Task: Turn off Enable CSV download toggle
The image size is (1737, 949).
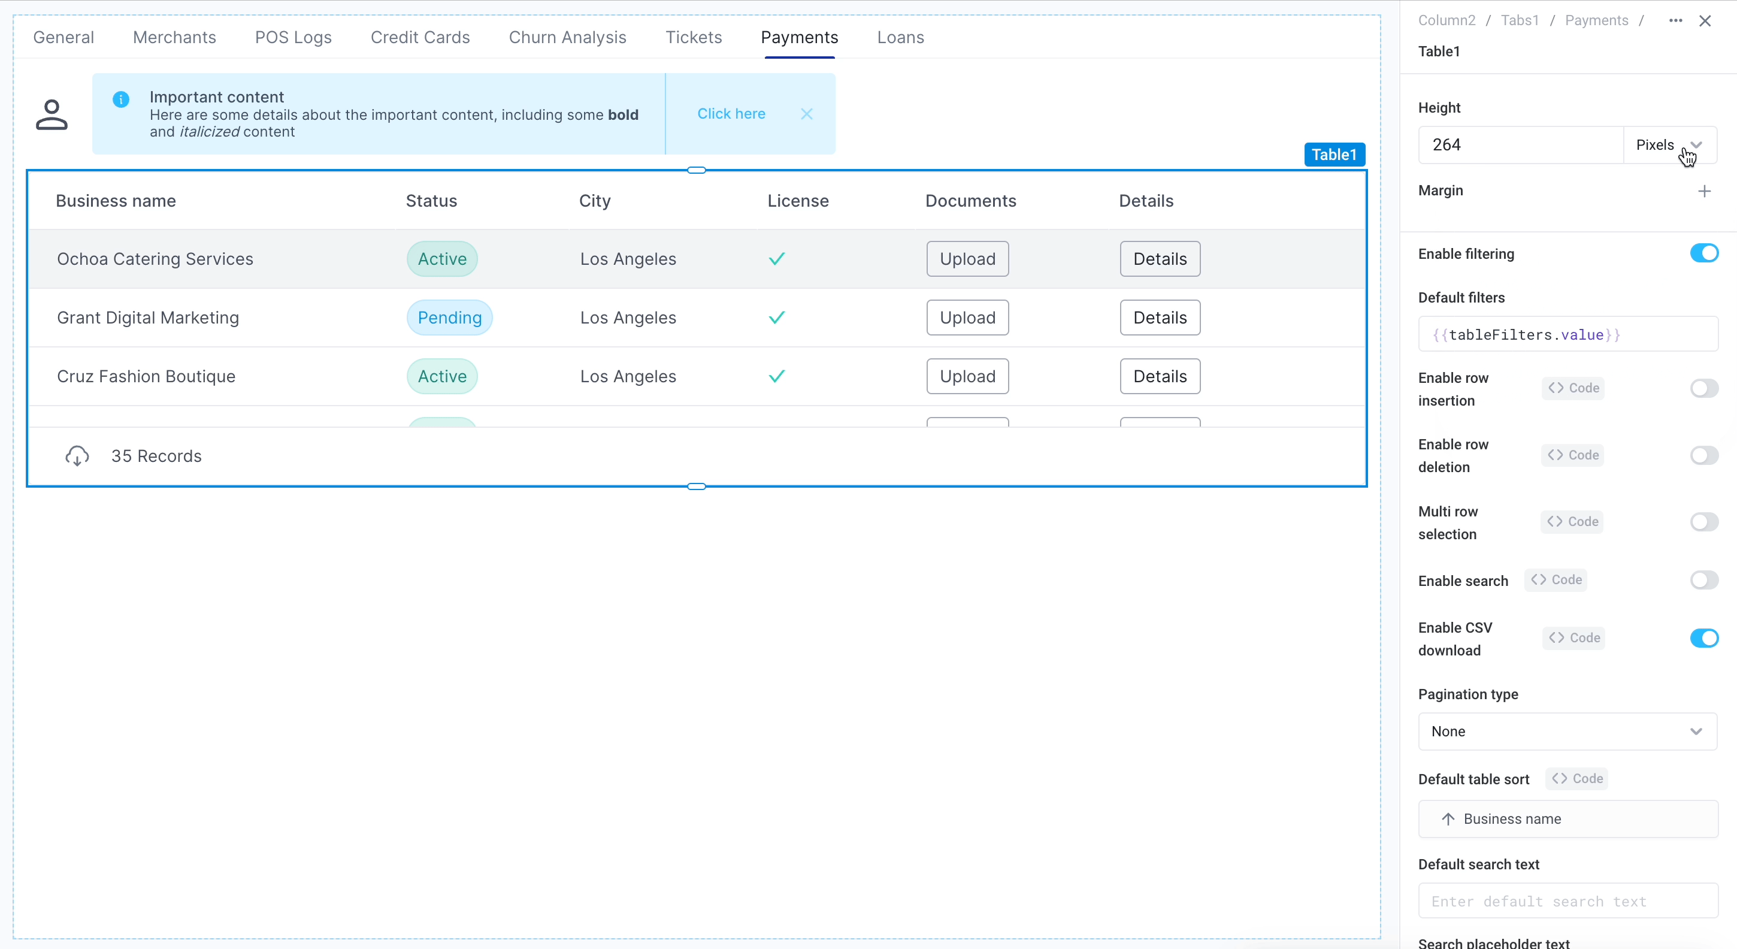Action: (1703, 638)
